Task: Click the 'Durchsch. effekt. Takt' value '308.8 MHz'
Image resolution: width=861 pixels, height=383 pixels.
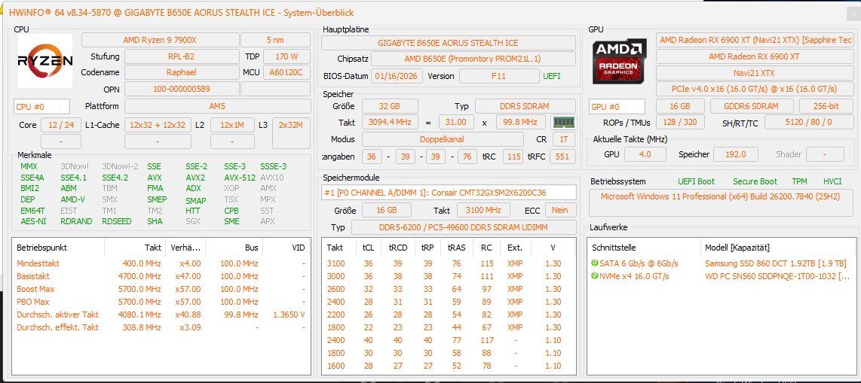Action: coord(142,327)
